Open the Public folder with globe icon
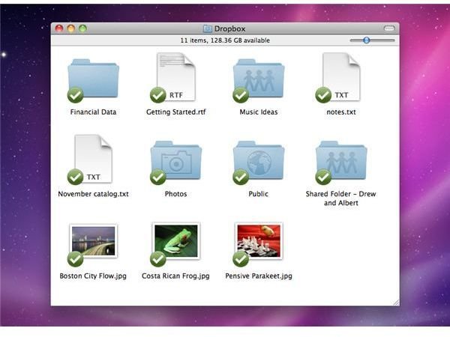 click(259, 161)
